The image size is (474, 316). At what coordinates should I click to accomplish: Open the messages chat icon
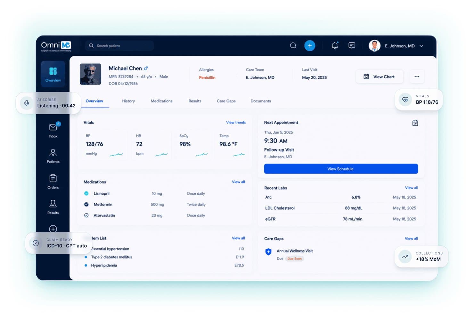click(352, 45)
